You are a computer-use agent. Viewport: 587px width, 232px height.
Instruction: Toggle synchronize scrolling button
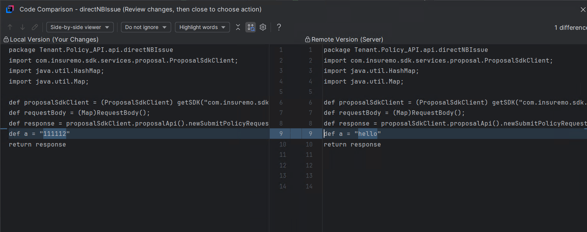click(x=251, y=27)
